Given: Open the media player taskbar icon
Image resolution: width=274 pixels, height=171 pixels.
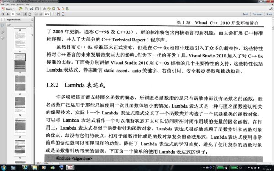Looking at the screenshot, I should click(x=43, y=168).
